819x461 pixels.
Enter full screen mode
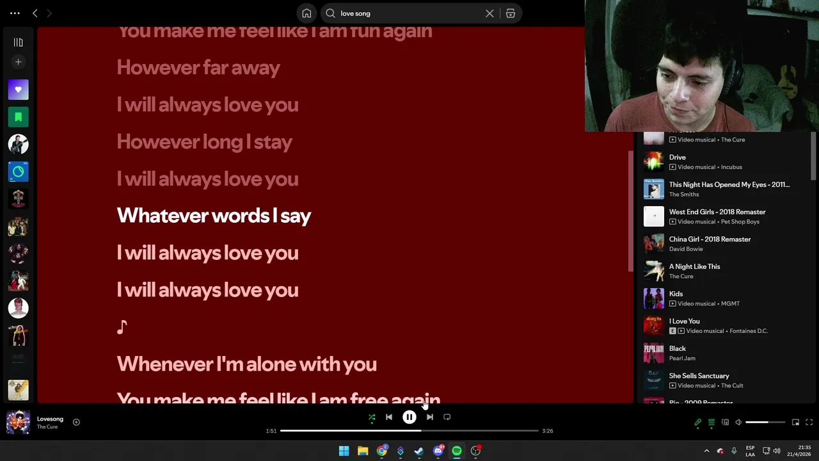(x=809, y=423)
